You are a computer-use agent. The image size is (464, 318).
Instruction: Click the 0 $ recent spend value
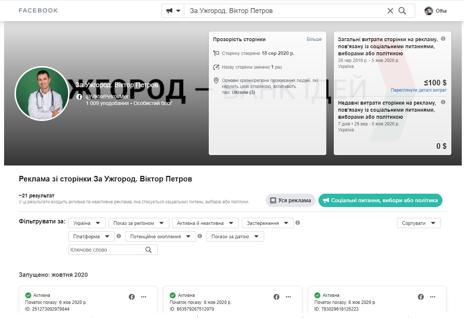coord(441,146)
